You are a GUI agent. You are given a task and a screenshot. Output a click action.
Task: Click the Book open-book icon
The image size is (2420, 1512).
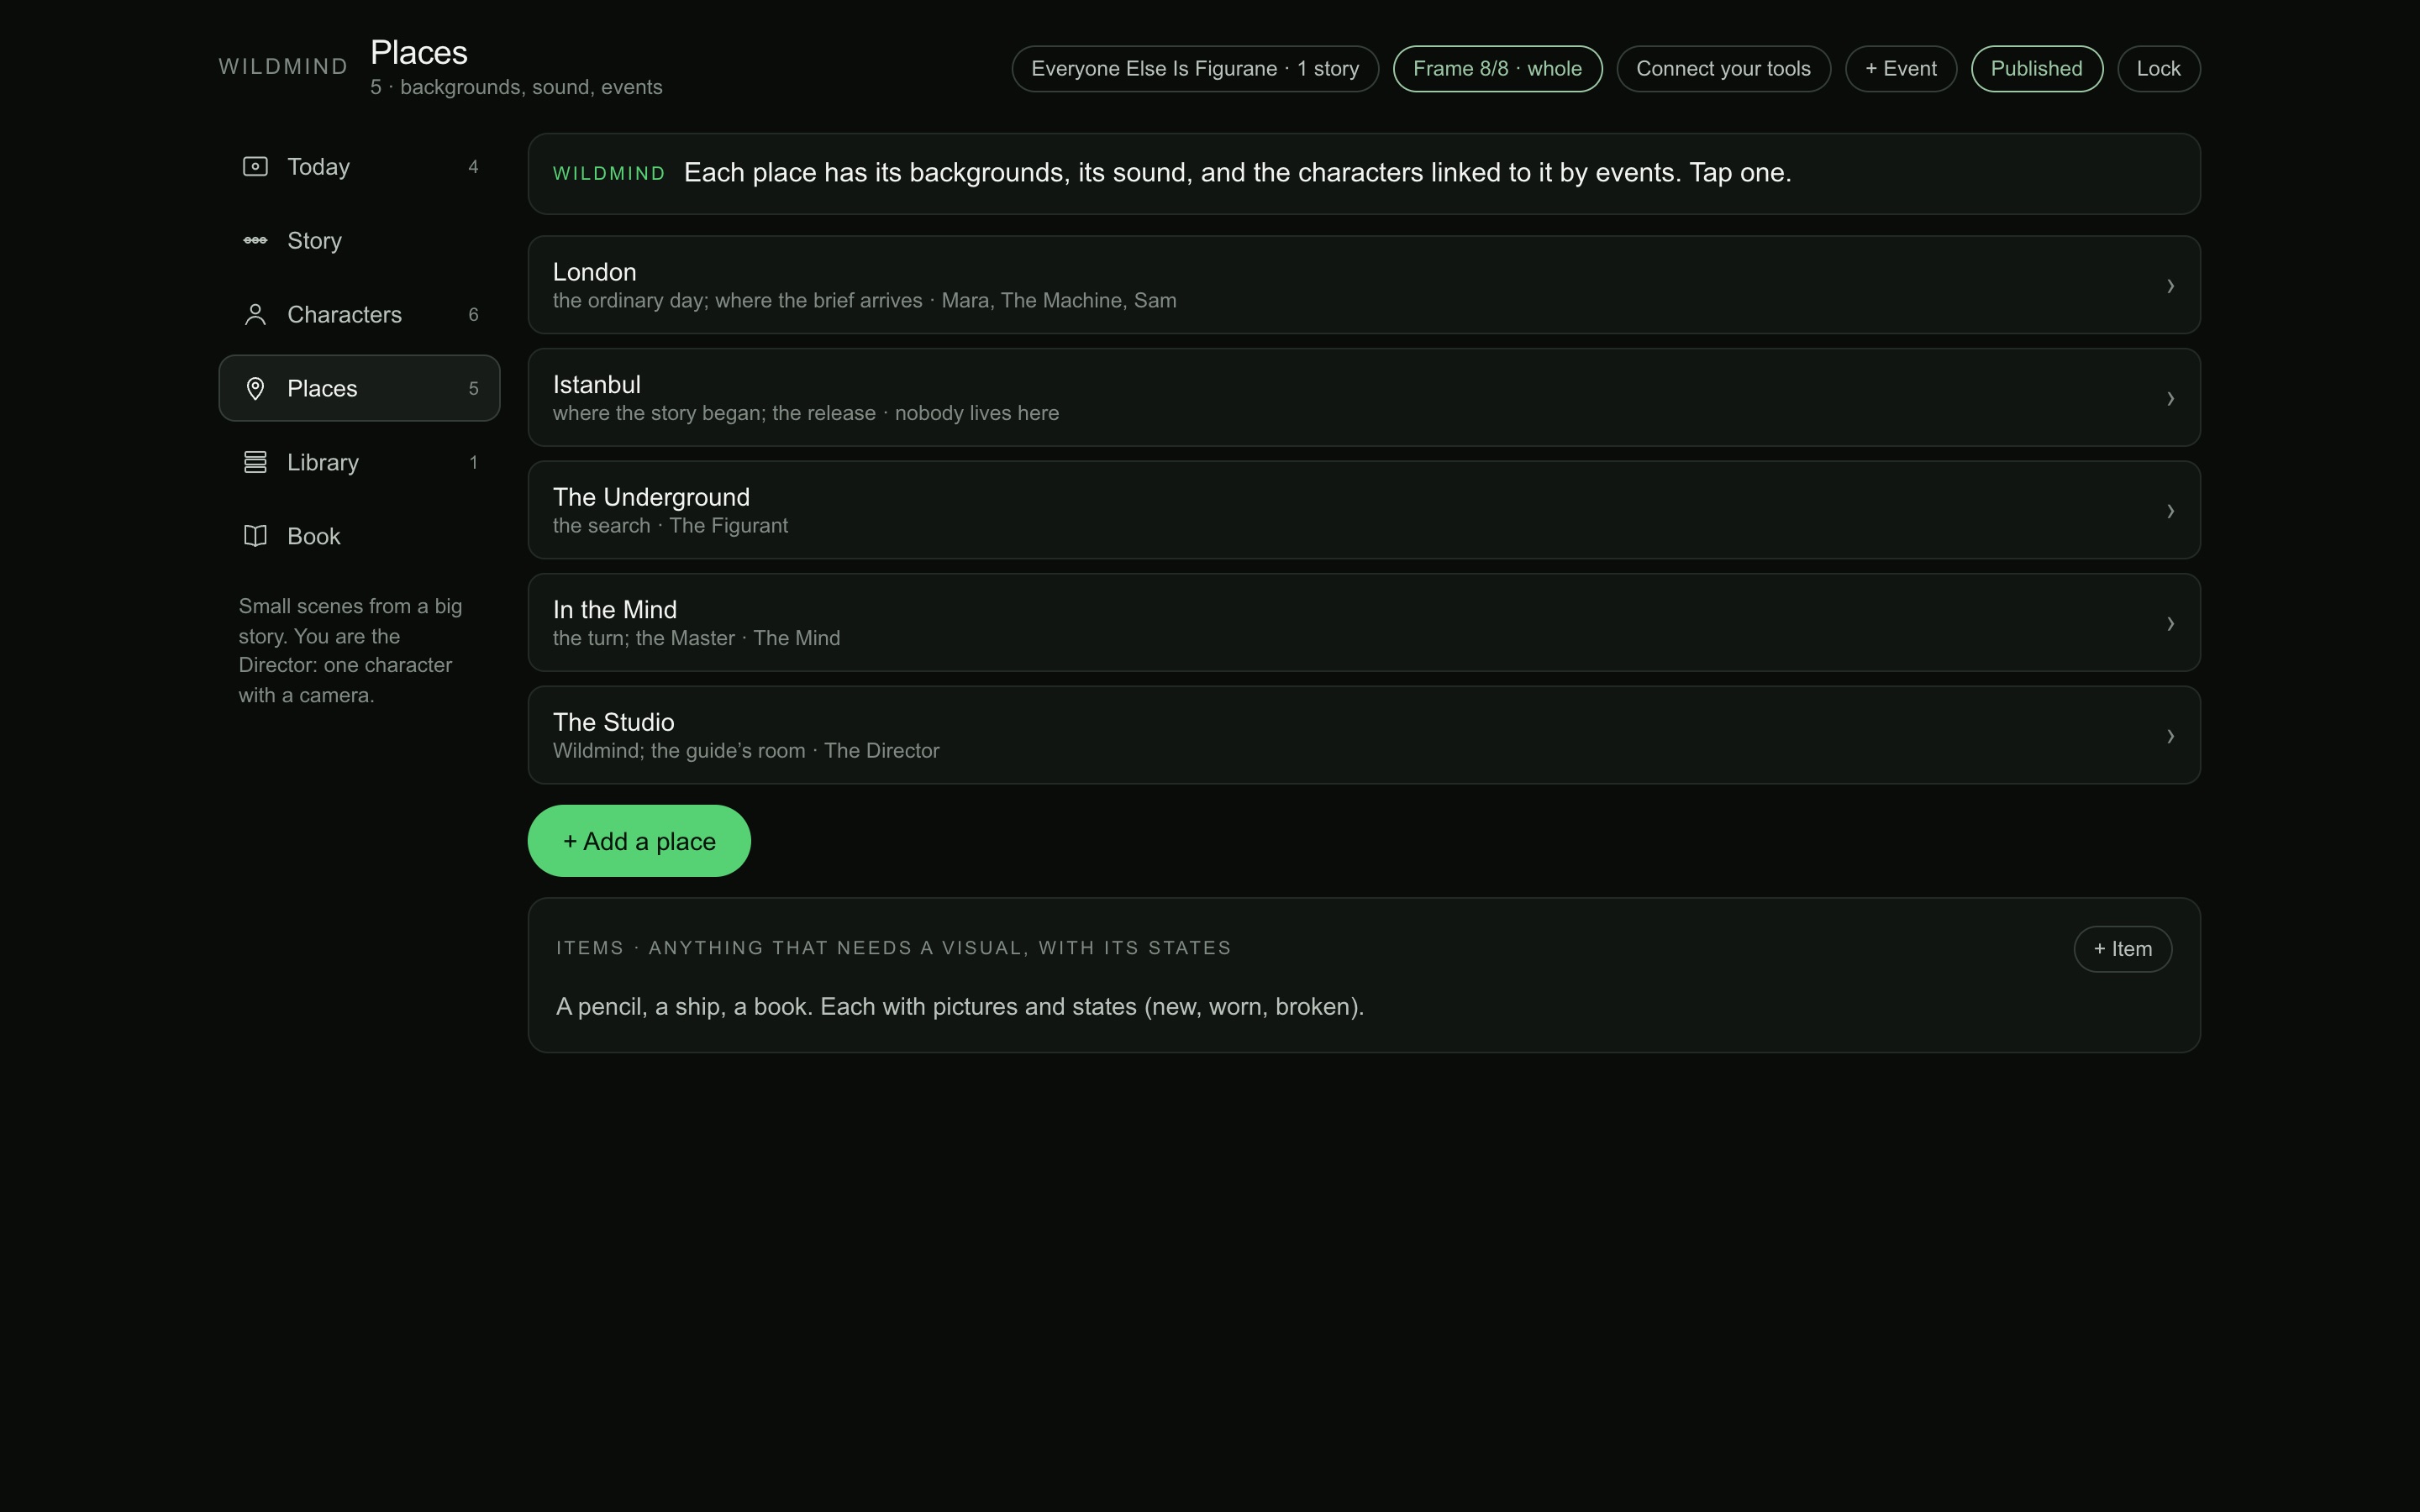255,536
